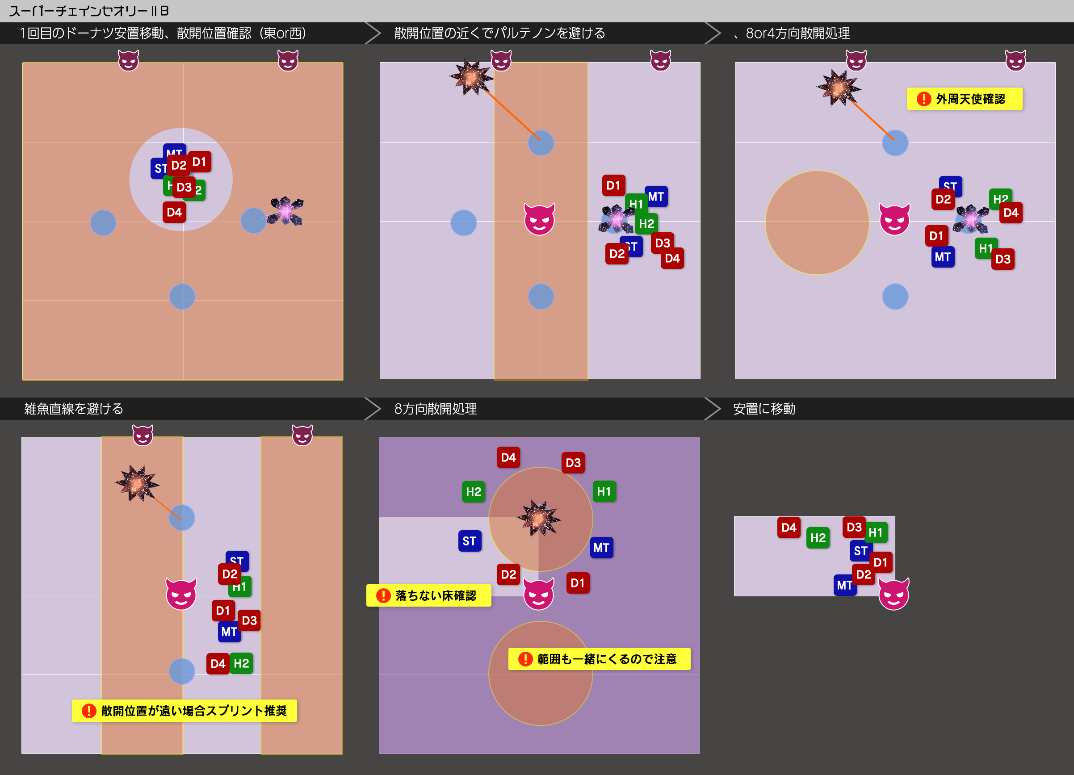Viewport: 1074px width, 775px height.
Task: Click the purple star icon in the first panel
Action: [x=285, y=211]
